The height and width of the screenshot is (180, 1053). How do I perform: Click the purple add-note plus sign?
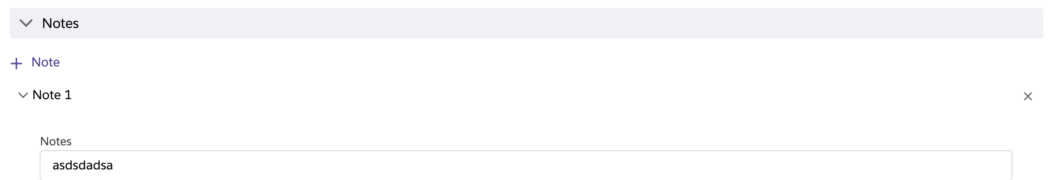16,63
